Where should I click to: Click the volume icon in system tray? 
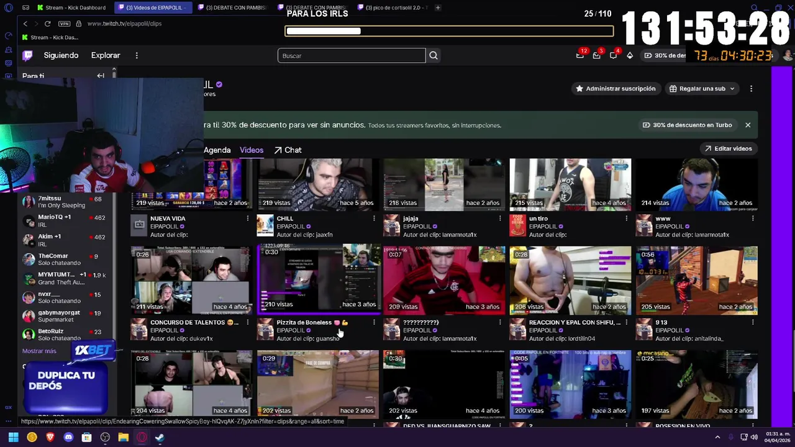click(754, 437)
